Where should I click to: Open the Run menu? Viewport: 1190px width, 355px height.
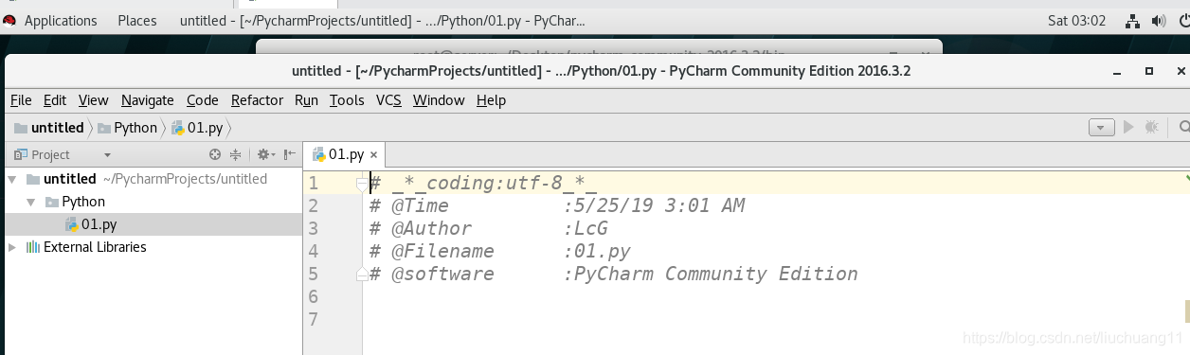[306, 100]
